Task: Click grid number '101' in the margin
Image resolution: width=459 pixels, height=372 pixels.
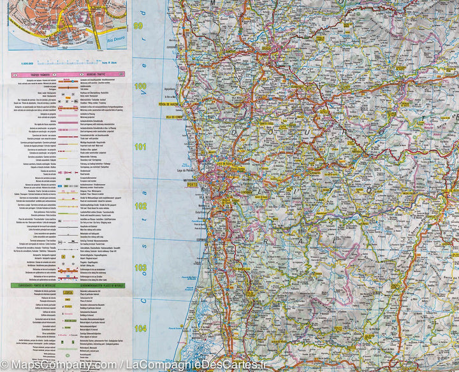Action: coord(140,147)
